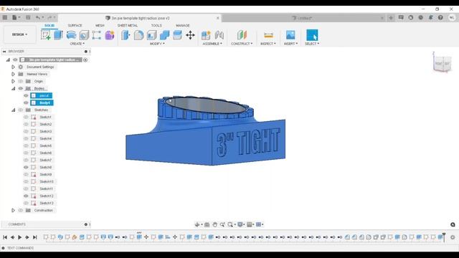459x258 pixels.
Task: Toggle visibility of Body4
Action: pyautogui.click(x=26, y=102)
